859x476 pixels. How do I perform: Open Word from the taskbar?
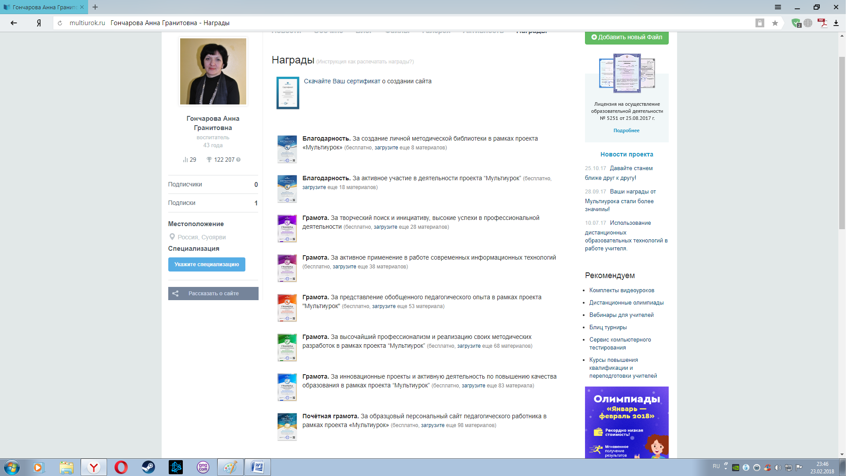pyautogui.click(x=257, y=467)
